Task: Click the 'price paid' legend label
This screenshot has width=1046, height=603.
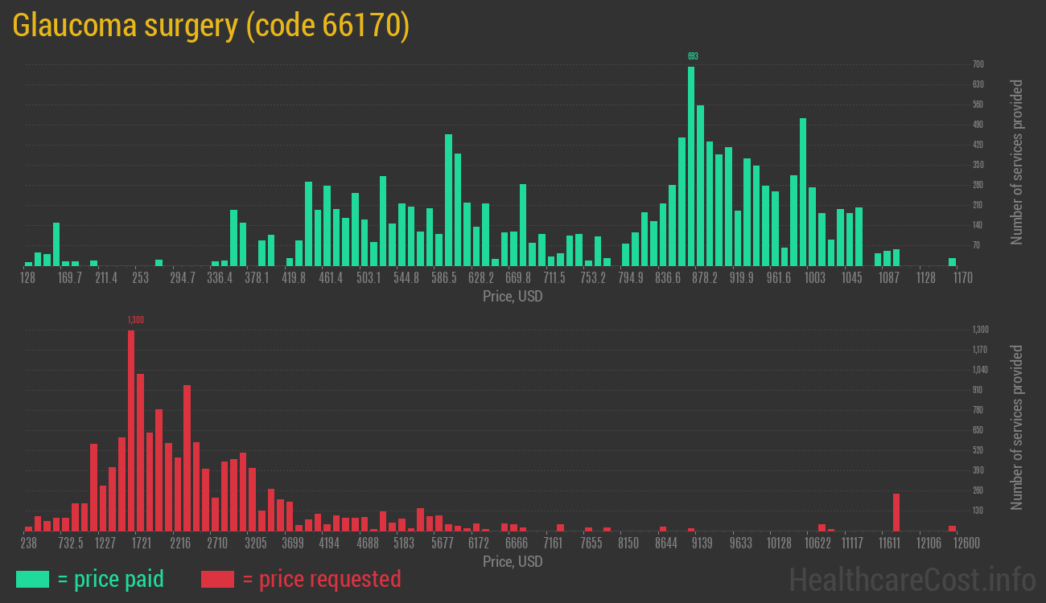Action: (x=111, y=579)
